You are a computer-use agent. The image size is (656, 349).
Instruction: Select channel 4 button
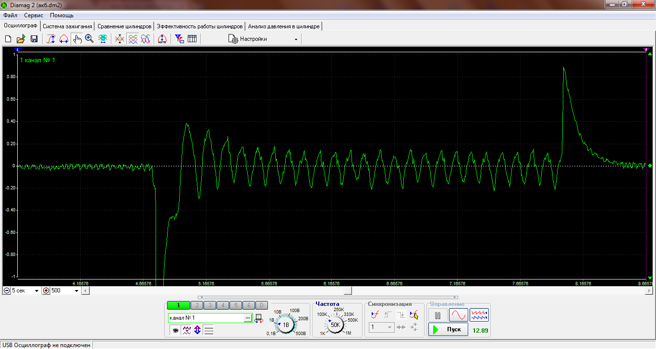point(223,305)
